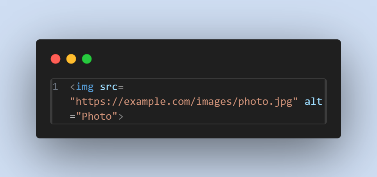
Task: Click the closing angle bracket after Photo
Action: pyautogui.click(x=121, y=117)
